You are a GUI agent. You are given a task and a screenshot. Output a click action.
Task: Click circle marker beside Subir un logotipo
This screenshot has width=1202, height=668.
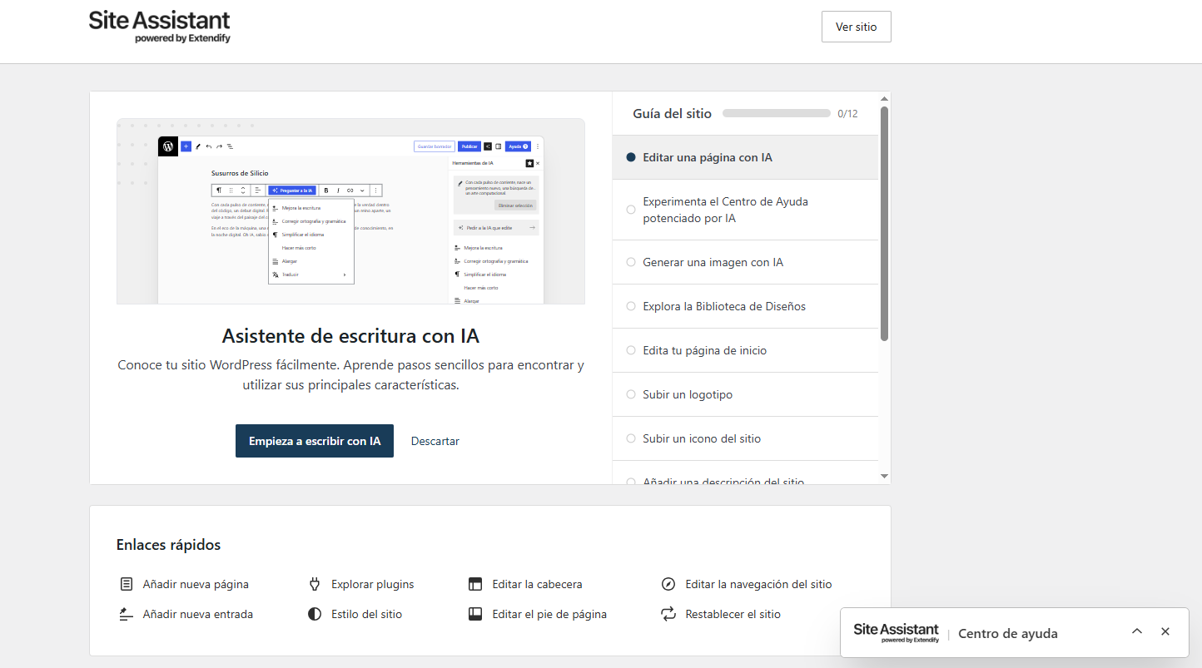point(631,394)
